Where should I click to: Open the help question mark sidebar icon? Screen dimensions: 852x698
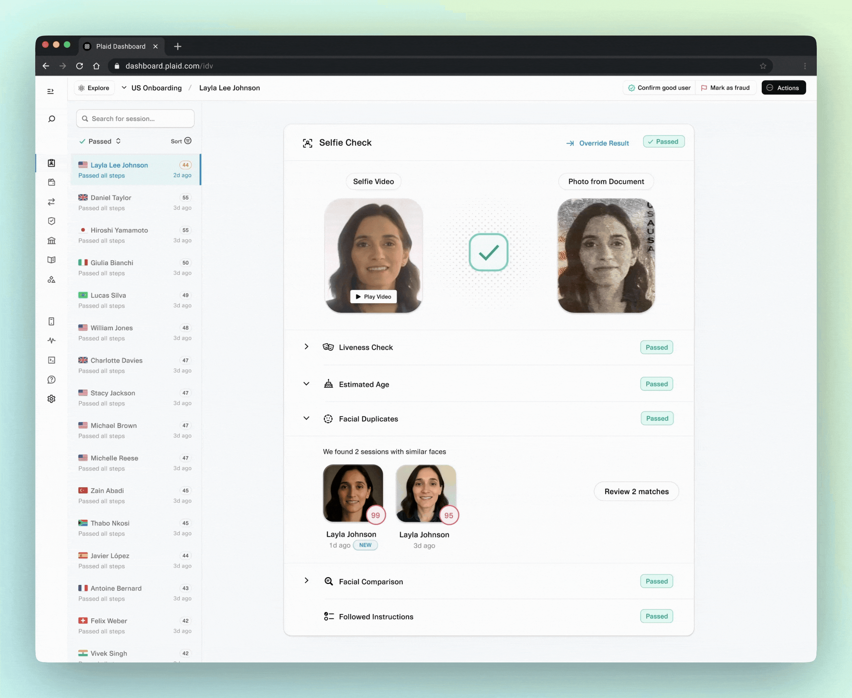[x=51, y=379]
